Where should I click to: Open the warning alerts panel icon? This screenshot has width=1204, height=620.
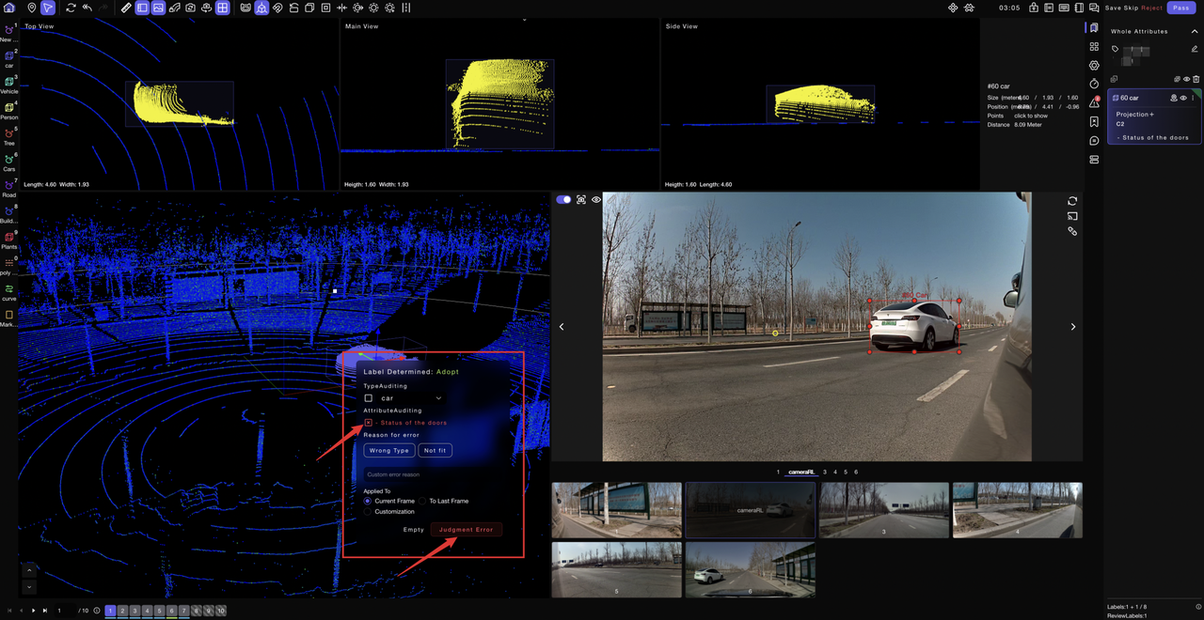tap(1094, 102)
